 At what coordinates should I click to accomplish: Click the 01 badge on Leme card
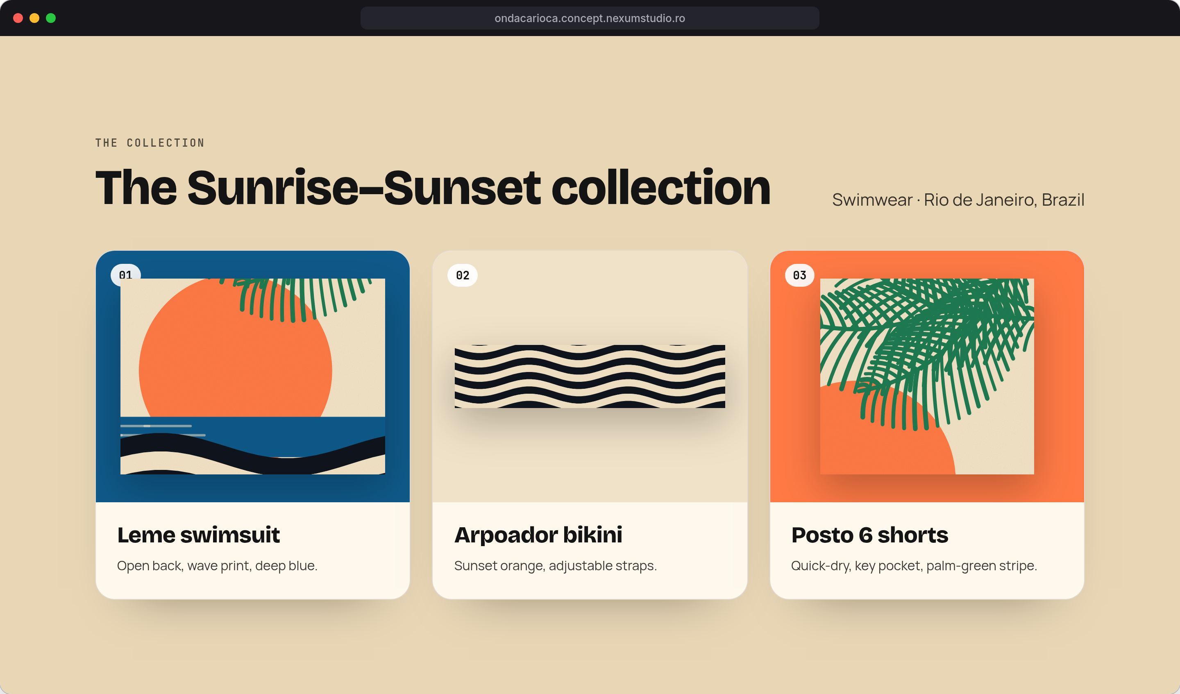tap(125, 272)
